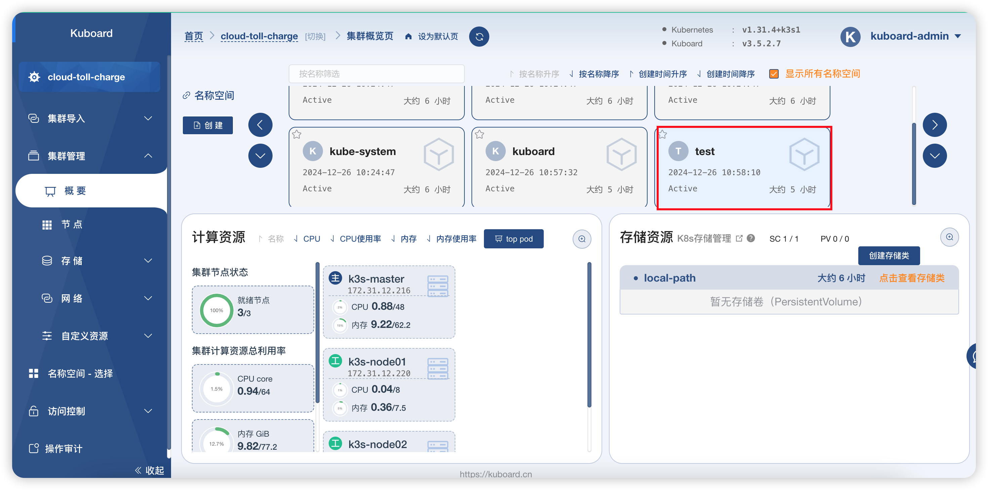Click the k3s-master server icon

[438, 286]
